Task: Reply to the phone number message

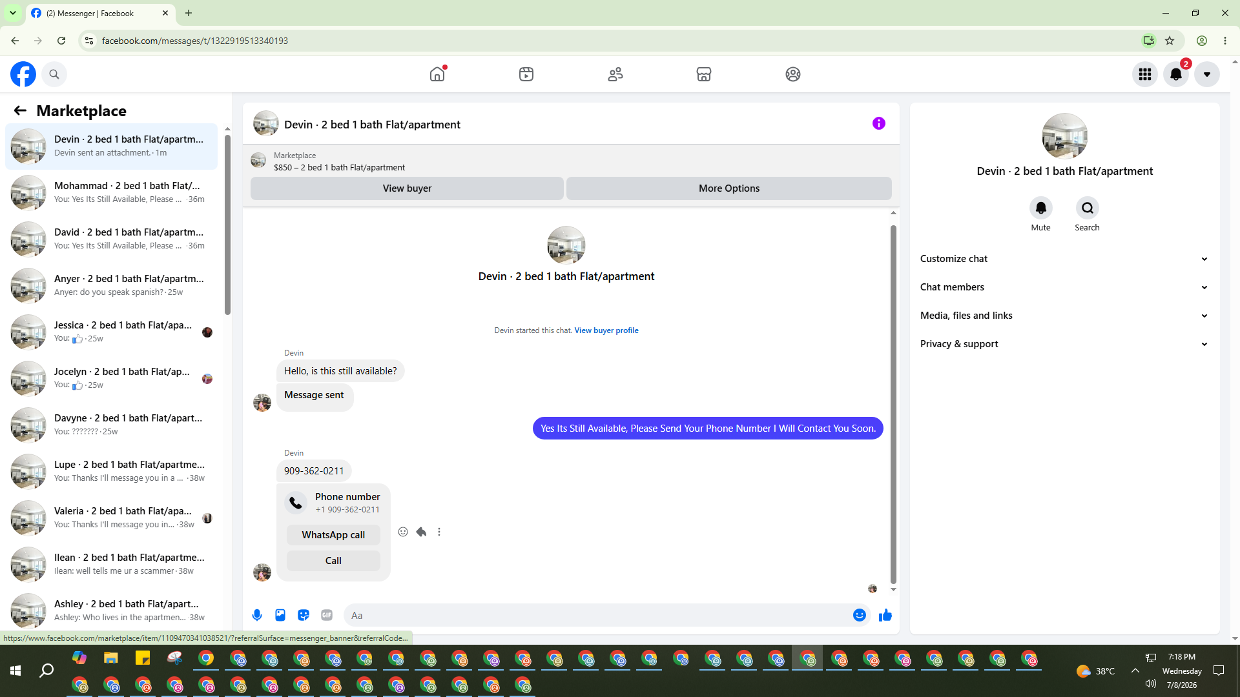Action: (421, 532)
